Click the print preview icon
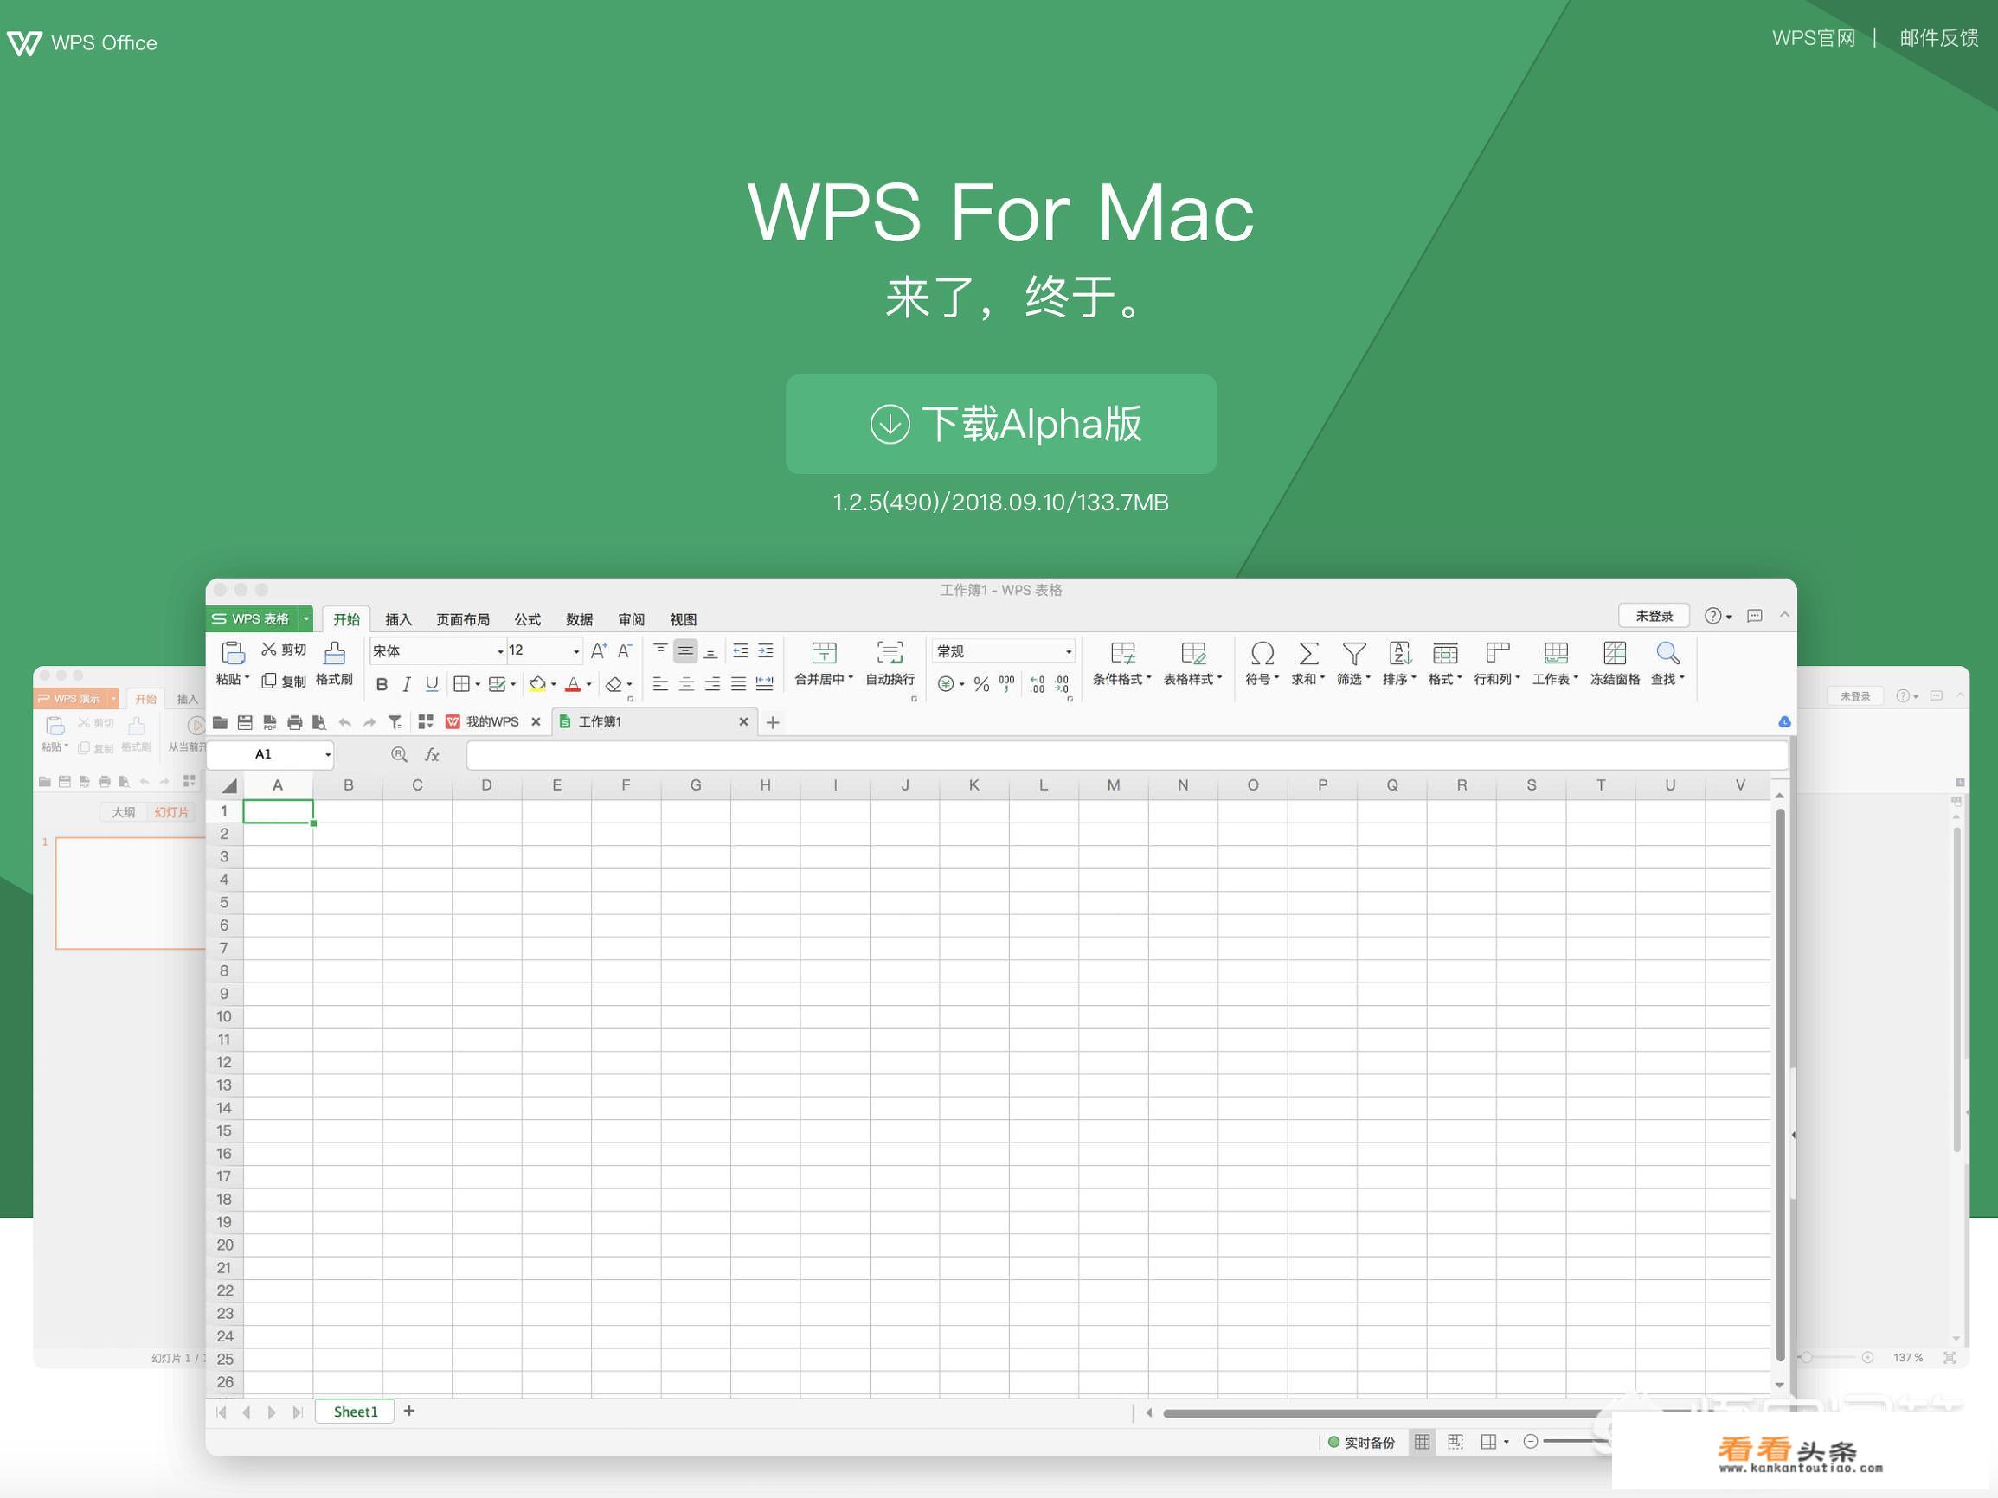The image size is (1998, 1498). tap(318, 721)
